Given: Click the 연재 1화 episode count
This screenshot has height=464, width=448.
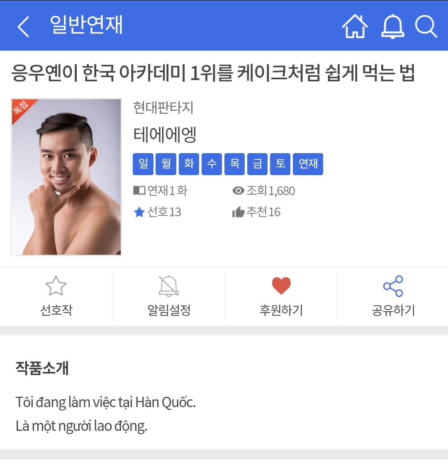Looking at the screenshot, I should click(x=161, y=191).
